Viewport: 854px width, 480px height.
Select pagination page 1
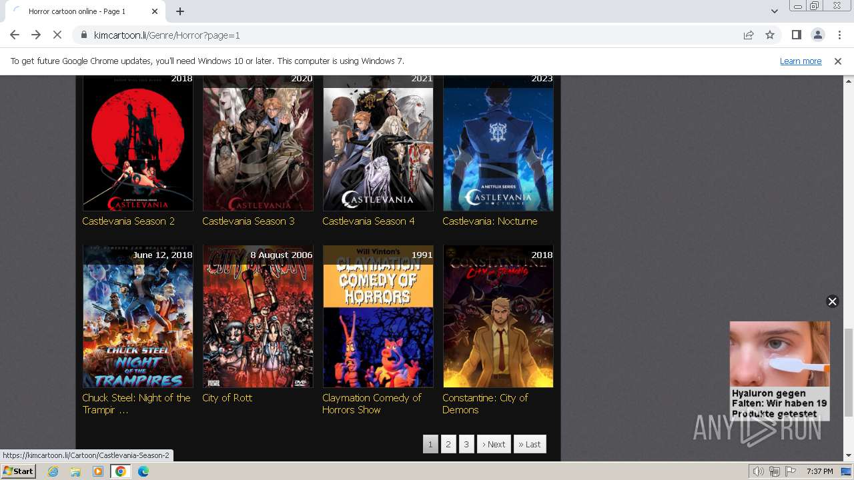(430, 444)
